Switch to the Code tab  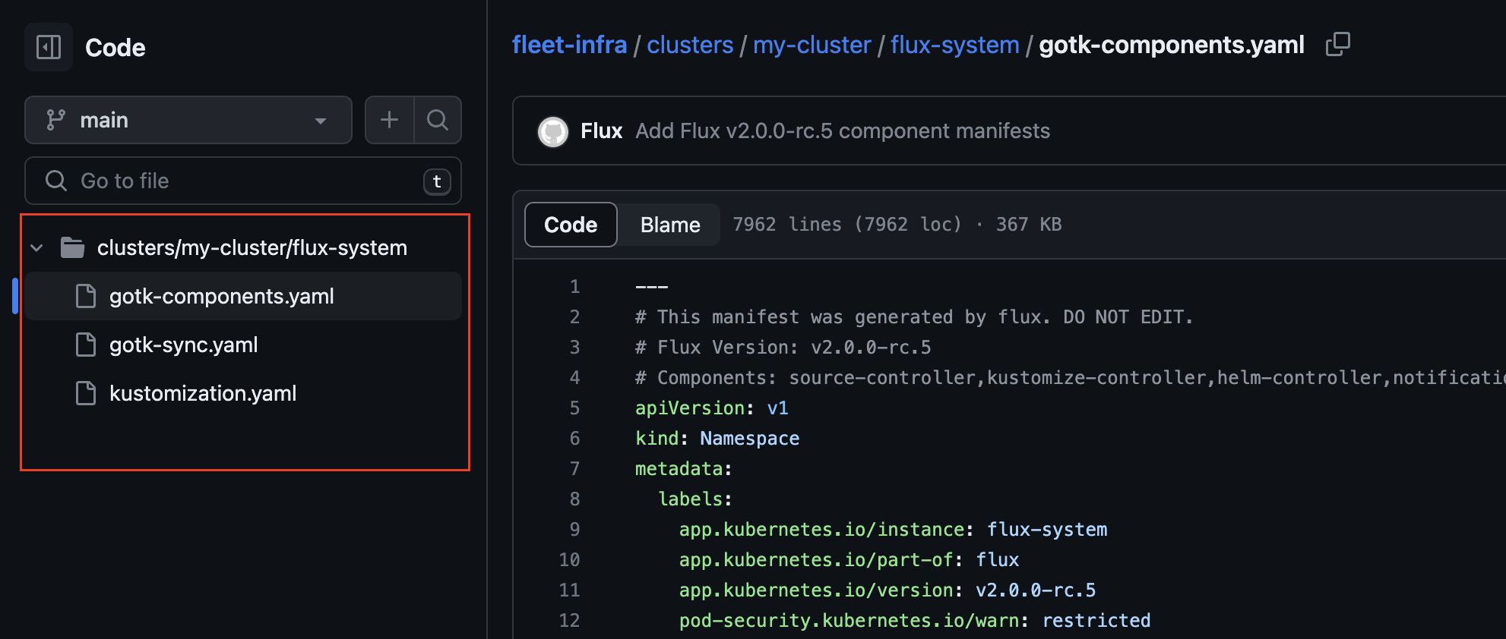click(571, 225)
